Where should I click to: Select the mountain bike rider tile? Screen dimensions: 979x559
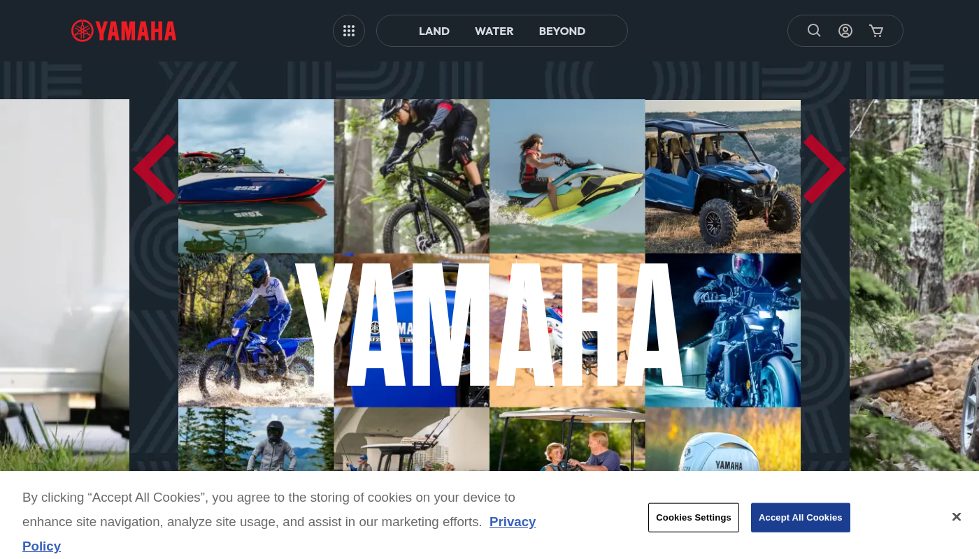pos(412,176)
